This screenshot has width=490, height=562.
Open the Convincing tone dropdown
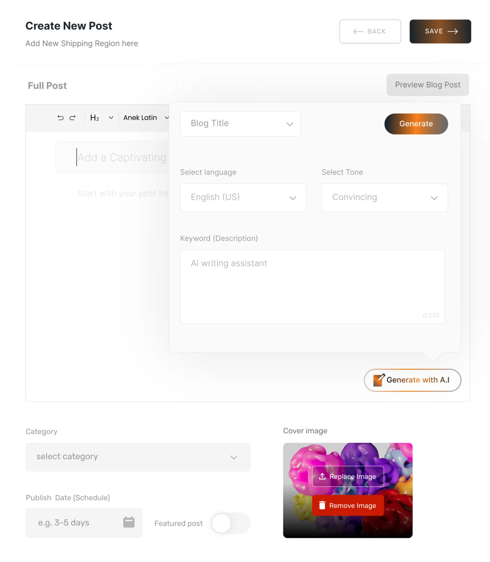[x=385, y=198]
